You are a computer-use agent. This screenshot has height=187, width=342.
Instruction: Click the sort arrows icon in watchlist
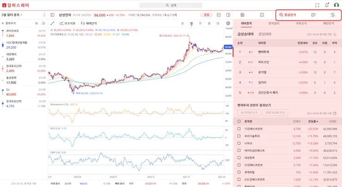[37, 23]
